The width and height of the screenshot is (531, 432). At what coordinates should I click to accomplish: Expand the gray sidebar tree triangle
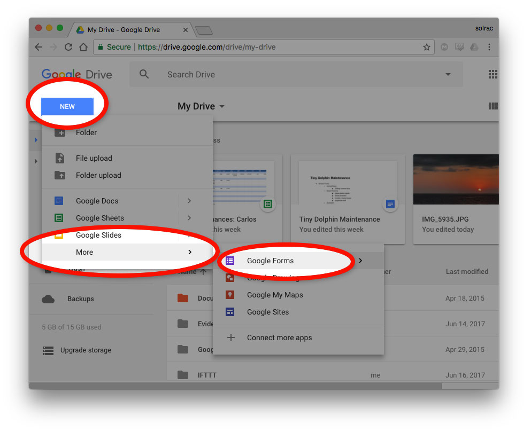(x=36, y=161)
